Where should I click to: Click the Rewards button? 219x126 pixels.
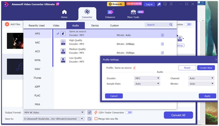point(116,4)
